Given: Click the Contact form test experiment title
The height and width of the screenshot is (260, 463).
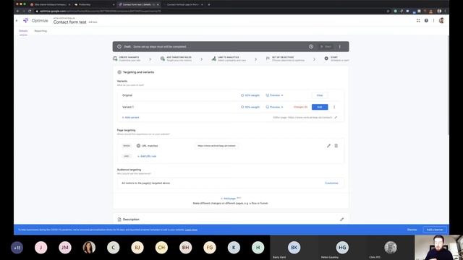Looking at the screenshot, I should [69, 22].
